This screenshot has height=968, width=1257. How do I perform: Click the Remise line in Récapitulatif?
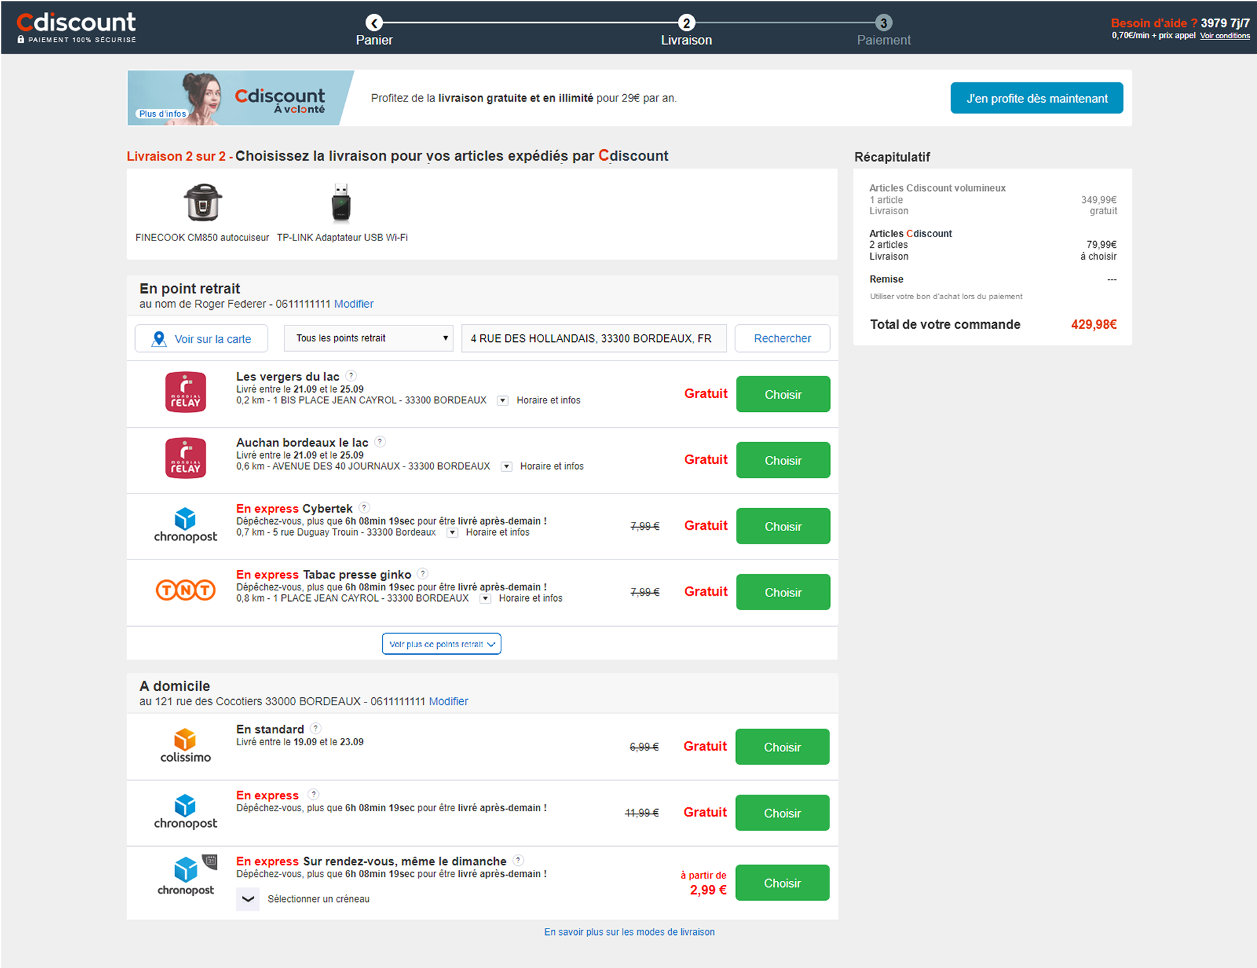click(993, 279)
